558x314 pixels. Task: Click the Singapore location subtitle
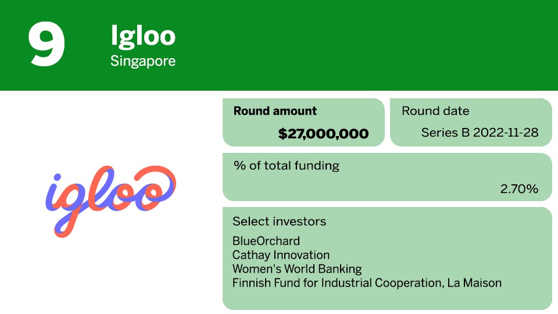point(143,60)
